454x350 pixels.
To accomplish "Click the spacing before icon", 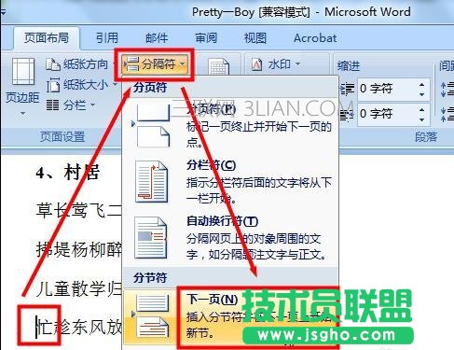I will pos(447,90).
